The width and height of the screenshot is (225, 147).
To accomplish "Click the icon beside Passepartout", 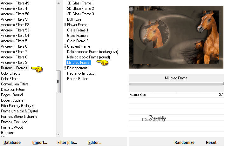I will pos(65,68).
